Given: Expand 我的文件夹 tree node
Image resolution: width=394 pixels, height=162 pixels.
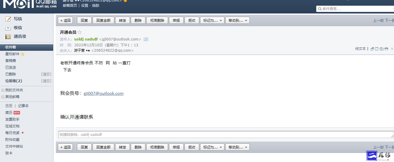Looking at the screenshot, I should coord(3,90).
